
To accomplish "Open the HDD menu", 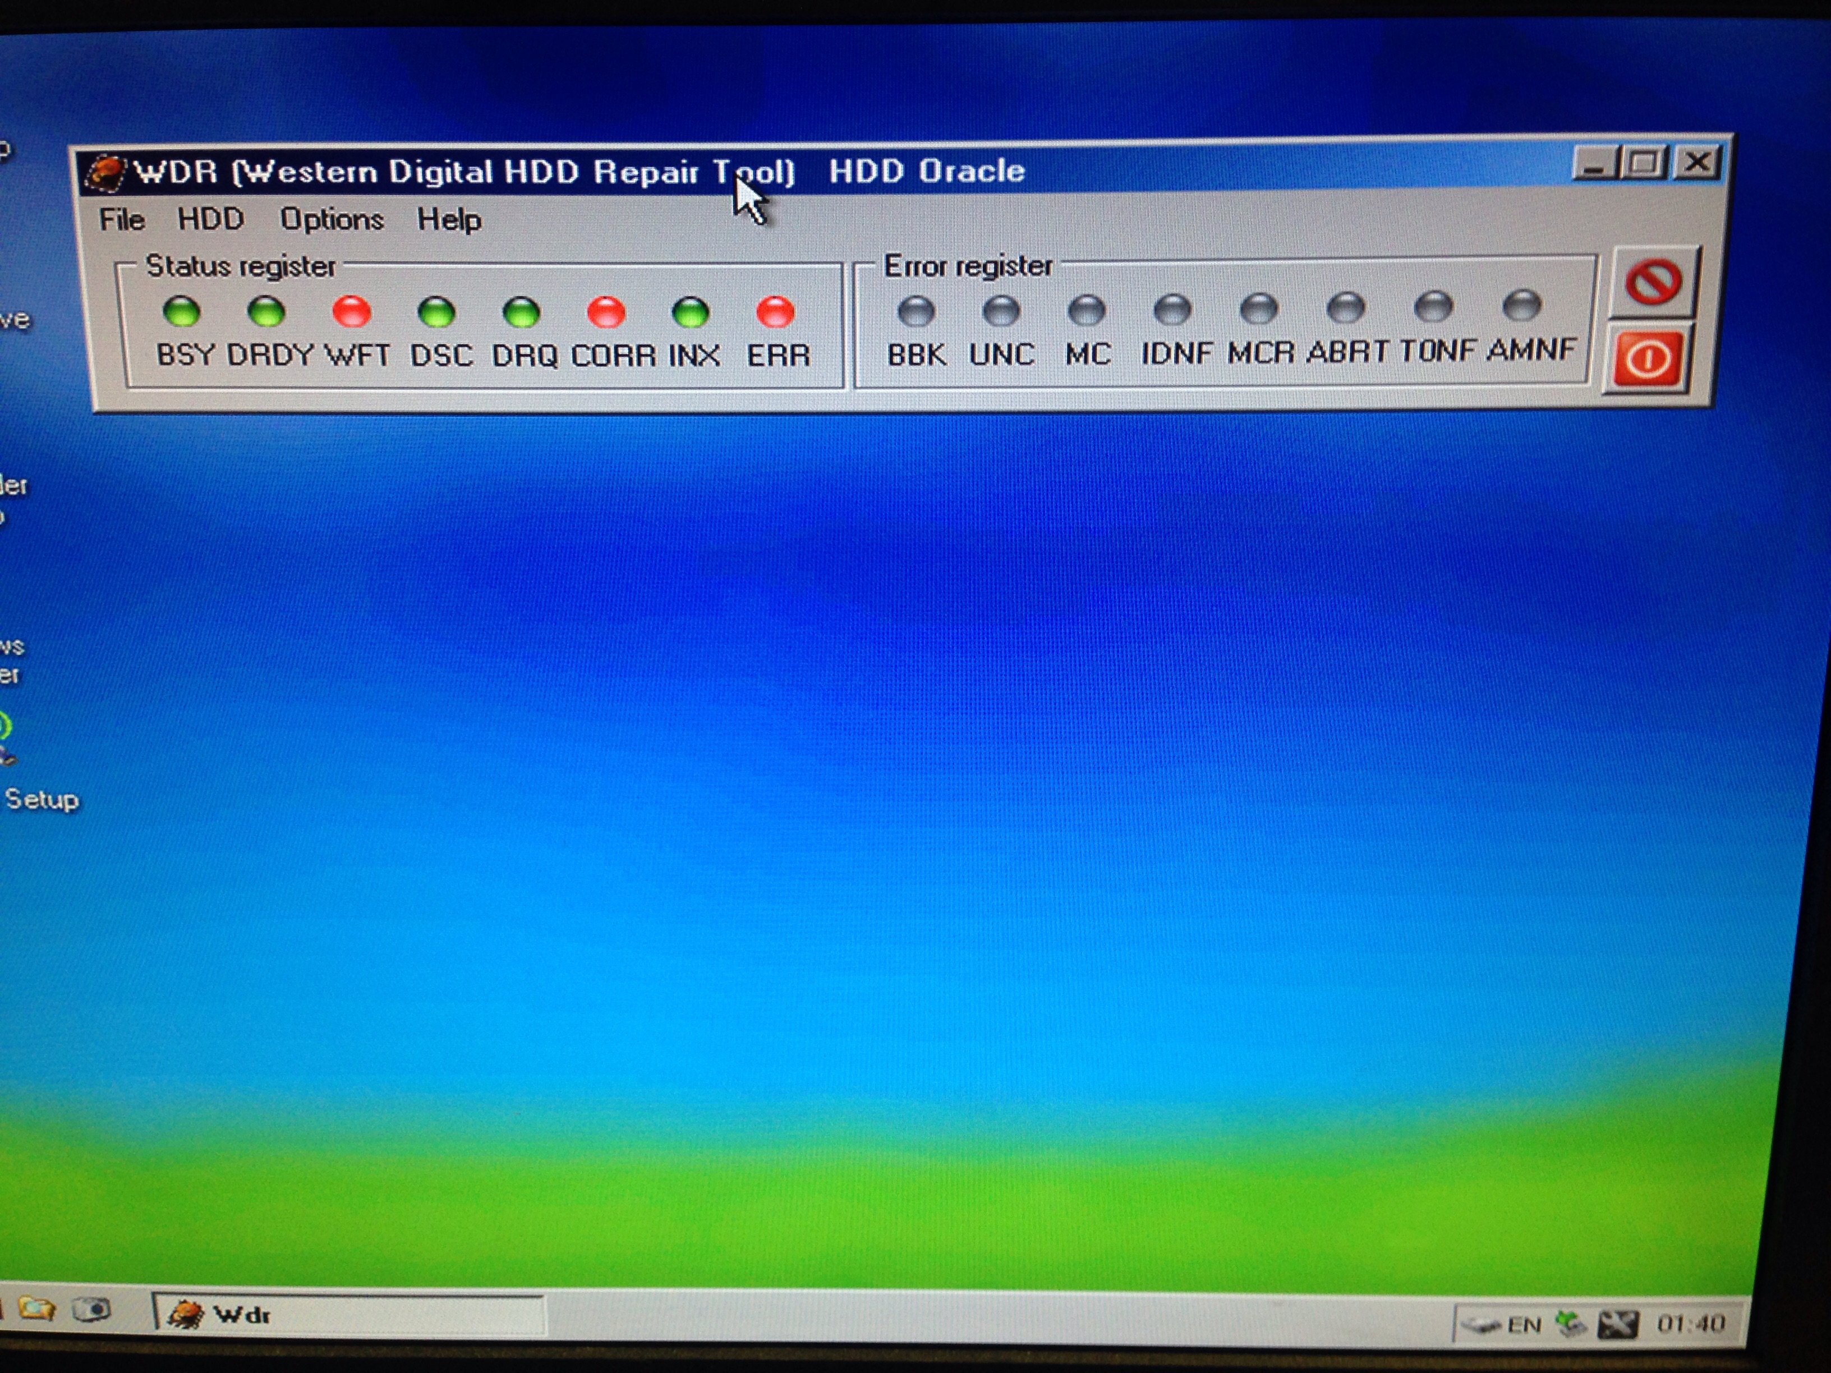I will 210,219.
